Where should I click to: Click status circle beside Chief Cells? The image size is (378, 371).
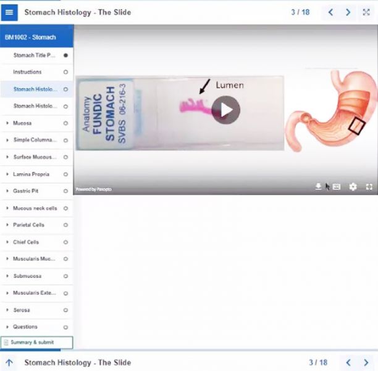pyautogui.click(x=65, y=242)
